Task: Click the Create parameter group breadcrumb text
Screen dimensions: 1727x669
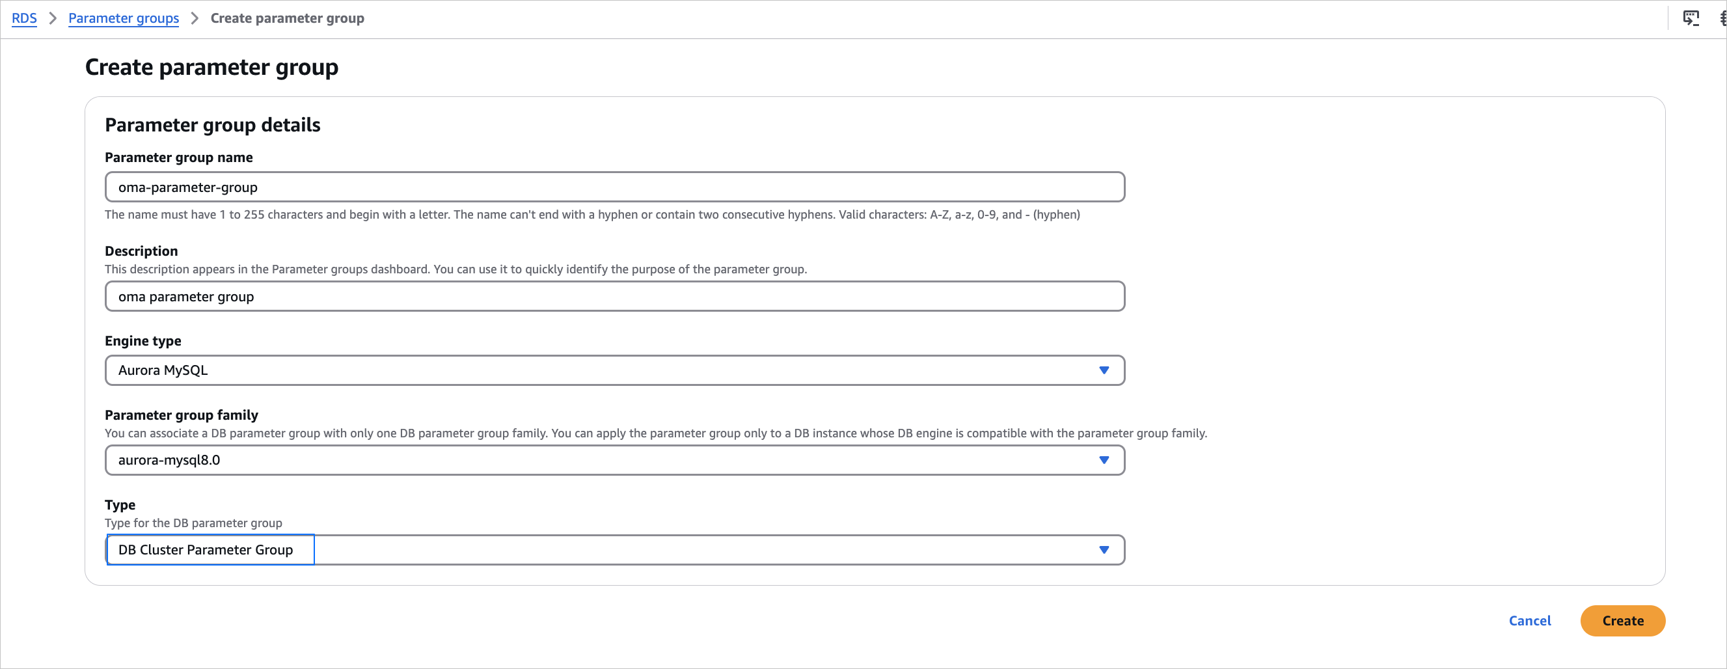Action: 287,18
